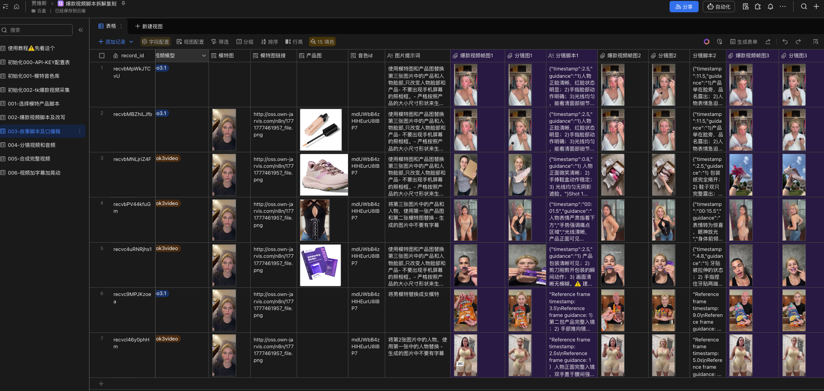Screen dimensions: 824x391
Task: Click the 产品图 column header
Action: point(323,55)
